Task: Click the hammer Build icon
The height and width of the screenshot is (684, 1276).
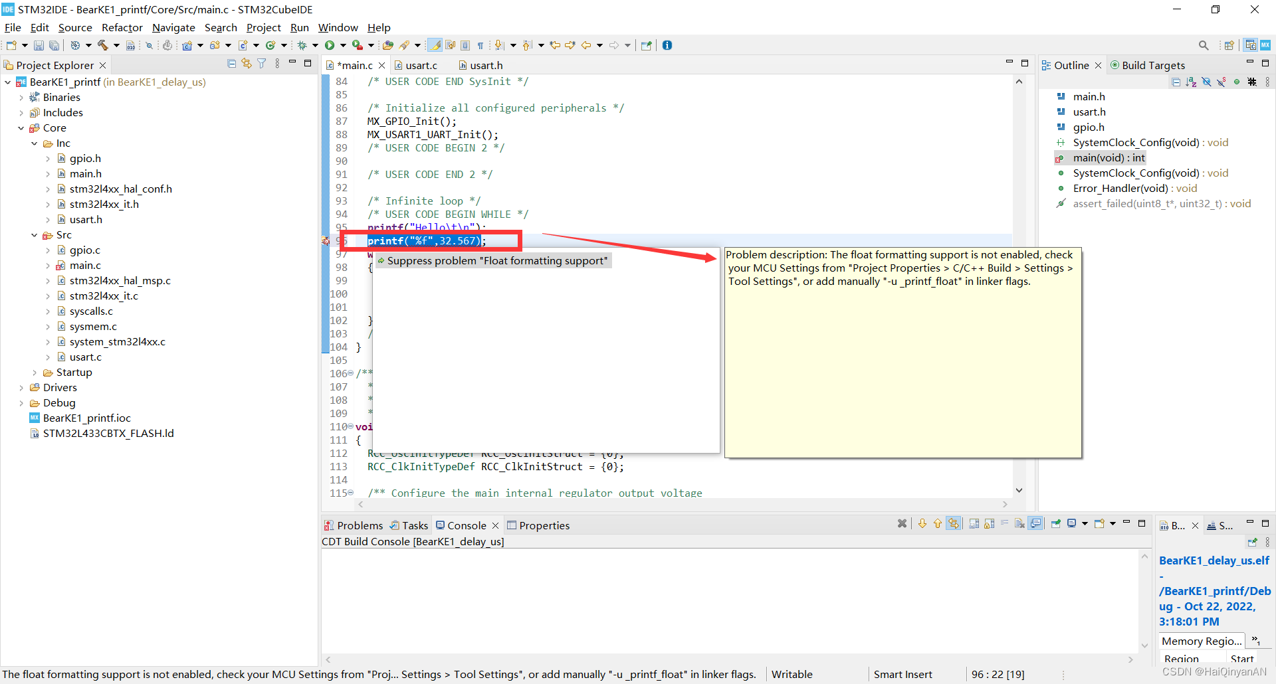Action: pyautogui.click(x=102, y=45)
